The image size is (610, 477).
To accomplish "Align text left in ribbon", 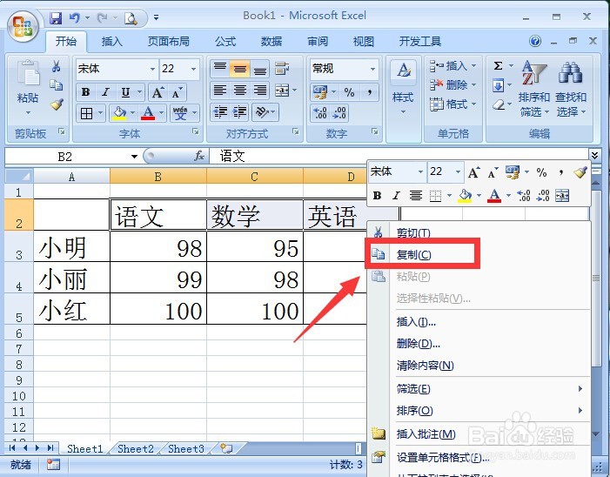I will (x=220, y=91).
